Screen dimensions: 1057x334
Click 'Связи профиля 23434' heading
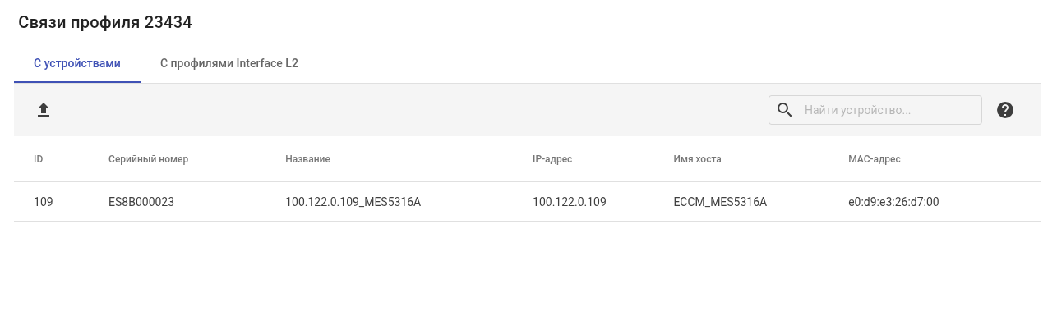tap(105, 23)
